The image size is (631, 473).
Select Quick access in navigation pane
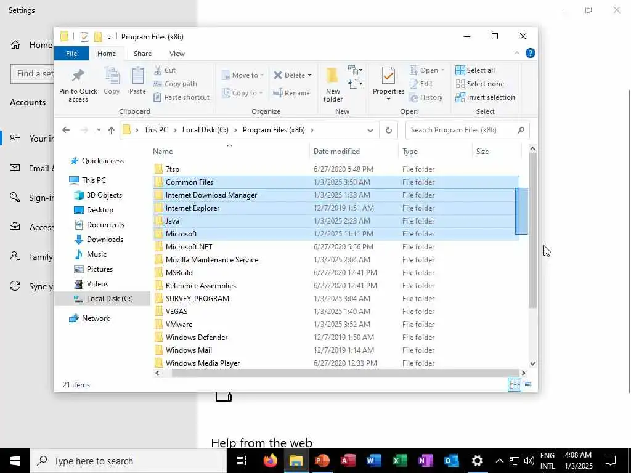tap(103, 161)
